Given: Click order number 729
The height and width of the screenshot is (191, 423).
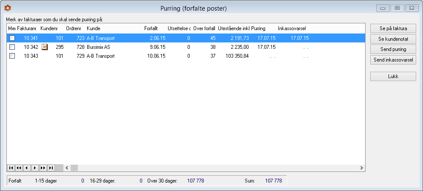Looking at the screenshot, I should [80, 56].
